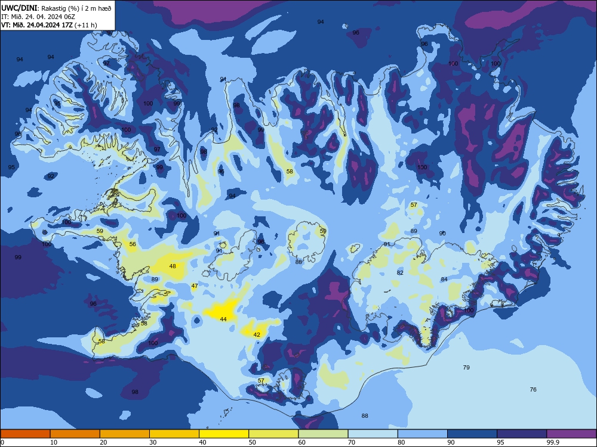The height and width of the screenshot is (447, 597).
Task: Click the '99.9' legend scale label
Action: tap(553, 442)
